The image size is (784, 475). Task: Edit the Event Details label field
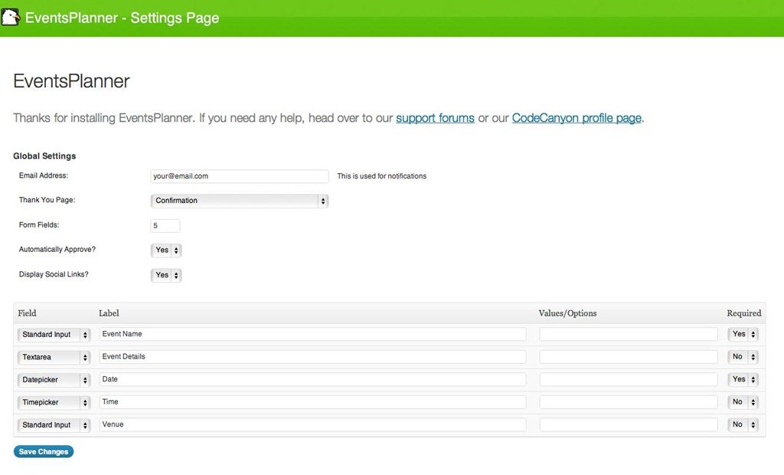click(x=312, y=357)
